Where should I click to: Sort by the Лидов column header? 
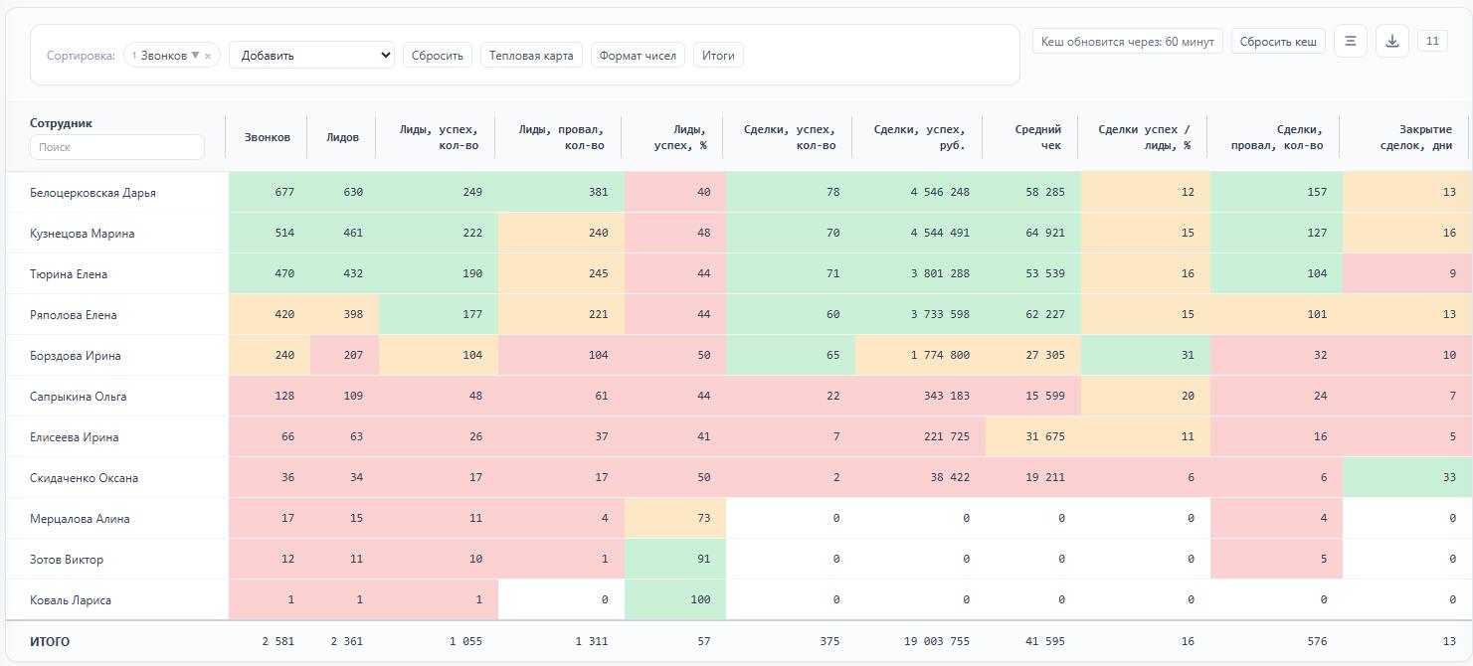coord(342,137)
